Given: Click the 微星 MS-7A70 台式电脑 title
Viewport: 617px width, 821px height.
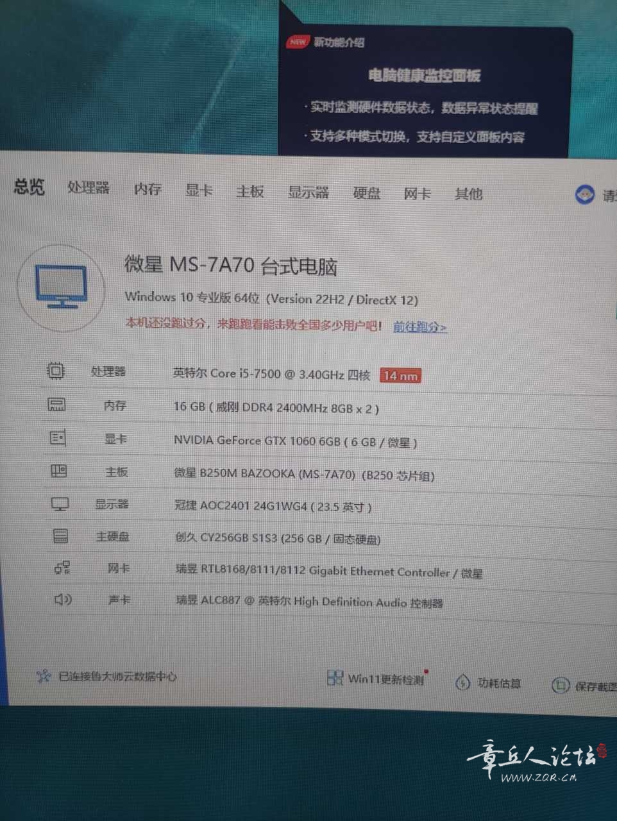Looking at the screenshot, I should pos(231,265).
